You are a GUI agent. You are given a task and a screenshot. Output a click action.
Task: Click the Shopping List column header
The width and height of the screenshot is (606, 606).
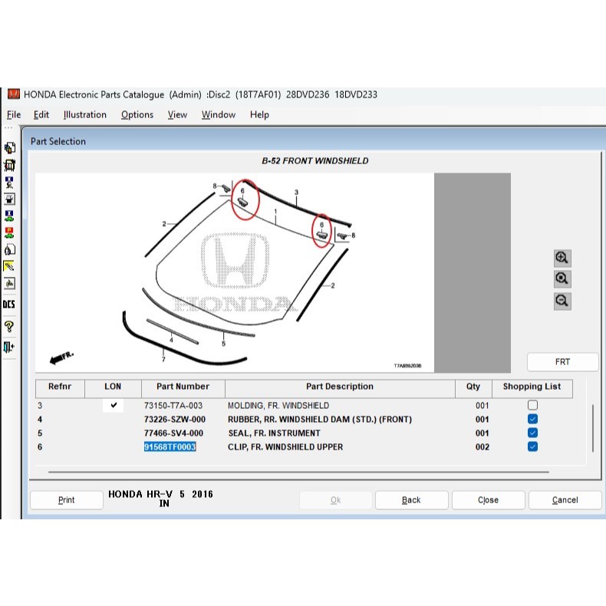[x=532, y=388]
